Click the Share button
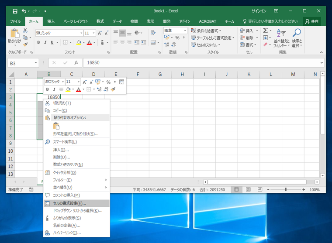Screen dimensions: 332x243 pos(312,21)
